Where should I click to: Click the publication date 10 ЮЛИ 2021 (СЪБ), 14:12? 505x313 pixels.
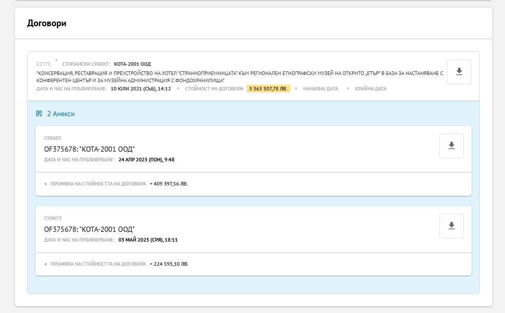click(141, 89)
